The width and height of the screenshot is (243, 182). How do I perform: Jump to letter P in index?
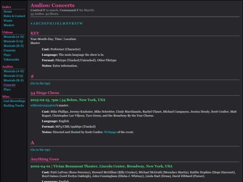click(x=70, y=23)
